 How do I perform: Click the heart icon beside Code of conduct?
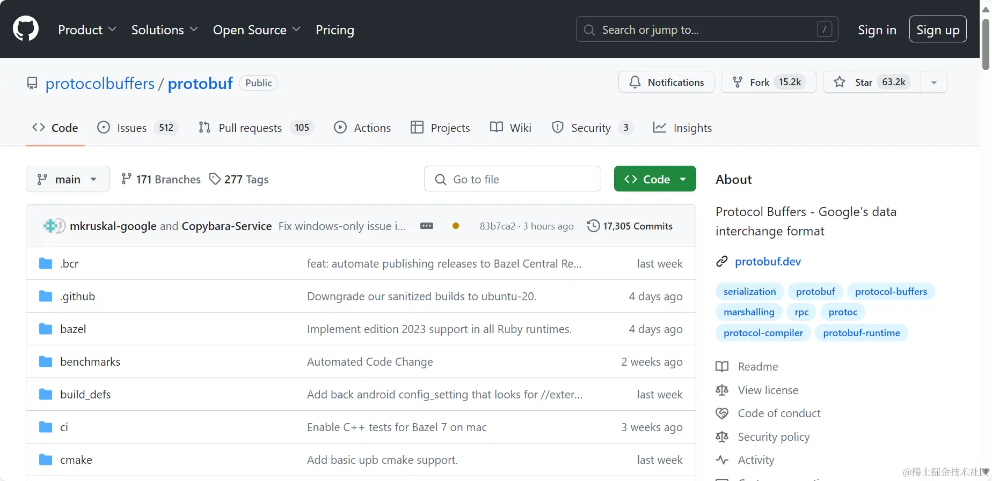click(x=722, y=413)
